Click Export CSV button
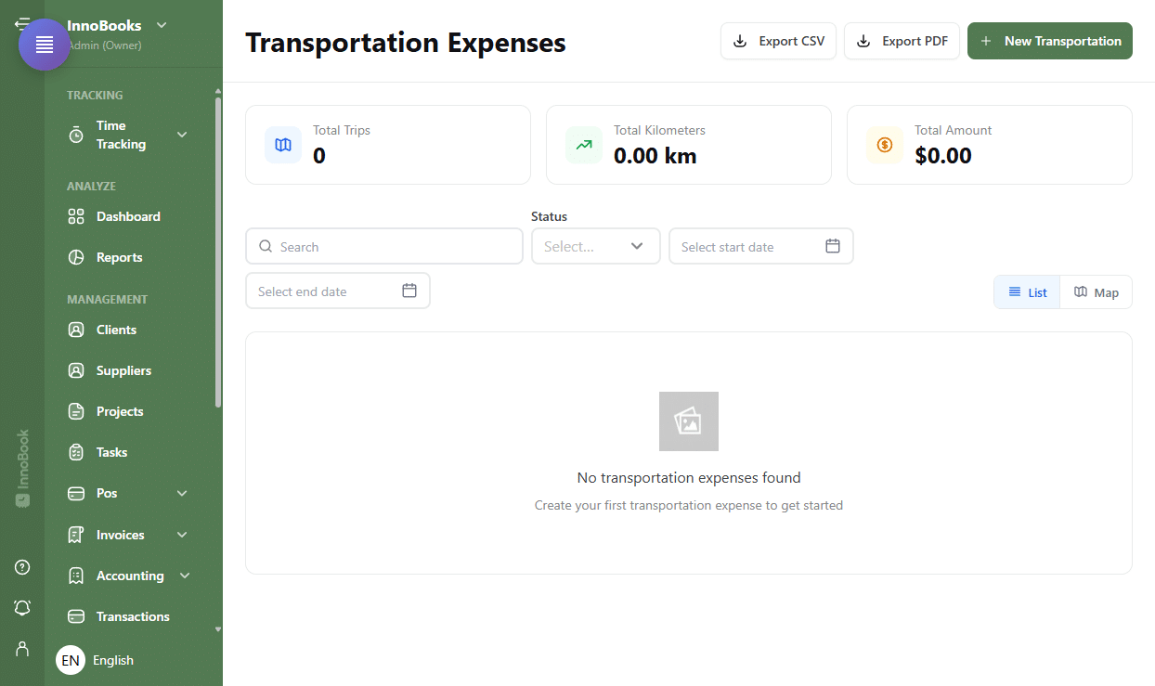The width and height of the screenshot is (1155, 686). [x=779, y=41]
